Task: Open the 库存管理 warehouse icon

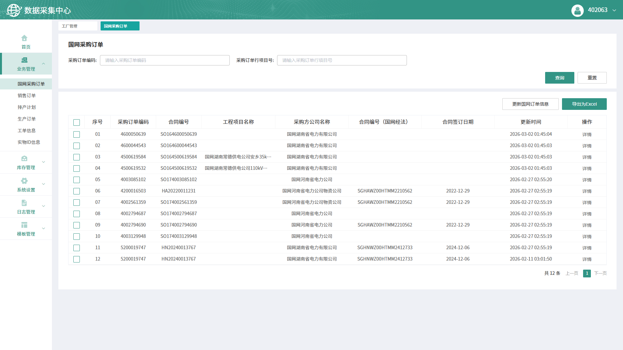Action: (x=24, y=159)
